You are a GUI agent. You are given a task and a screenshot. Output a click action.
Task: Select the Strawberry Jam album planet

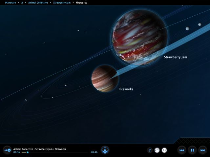pyautogui.click(x=139, y=37)
